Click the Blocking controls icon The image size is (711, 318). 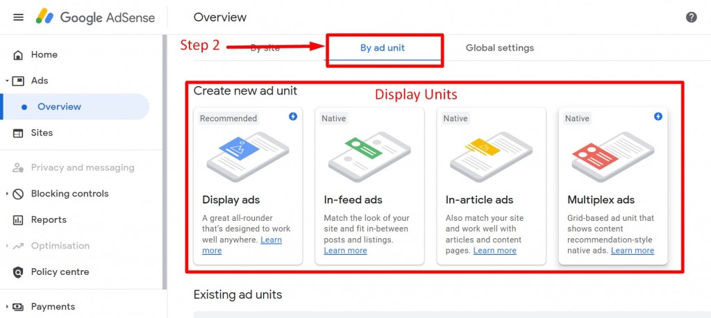[x=18, y=194]
